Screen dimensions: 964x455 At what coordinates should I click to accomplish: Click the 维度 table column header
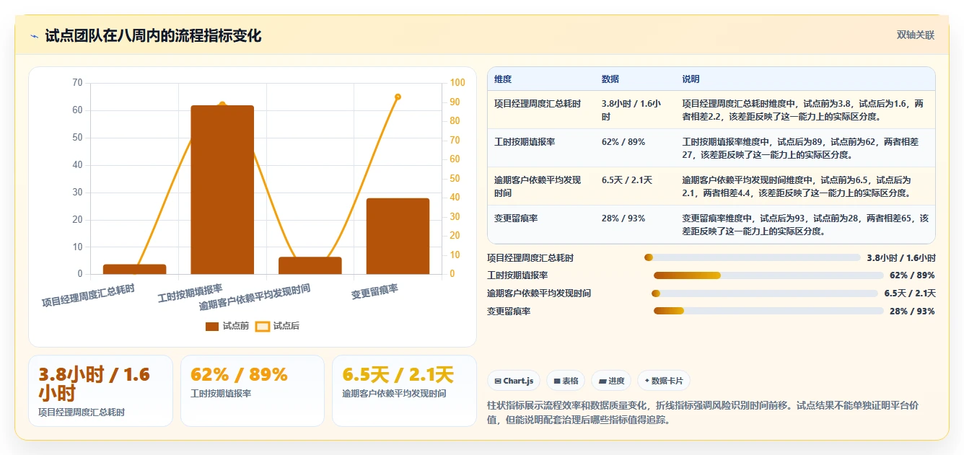(x=503, y=79)
